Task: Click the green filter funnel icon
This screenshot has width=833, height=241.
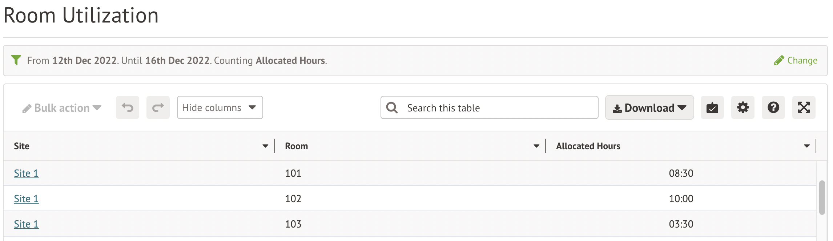Action: tap(16, 60)
